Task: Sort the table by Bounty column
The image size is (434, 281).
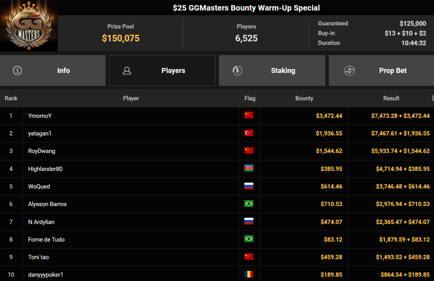Action: click(304, 98)
